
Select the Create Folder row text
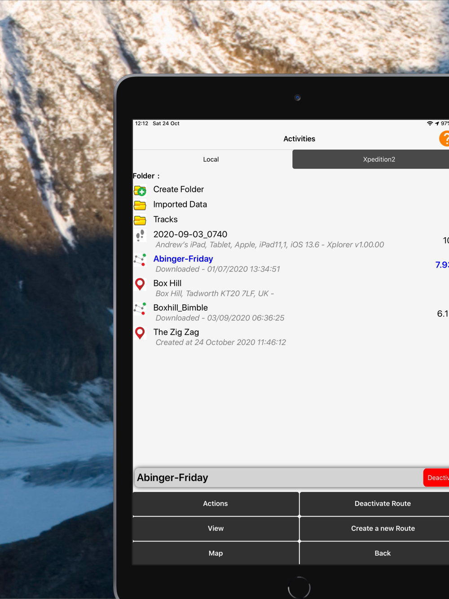(179, 189)
